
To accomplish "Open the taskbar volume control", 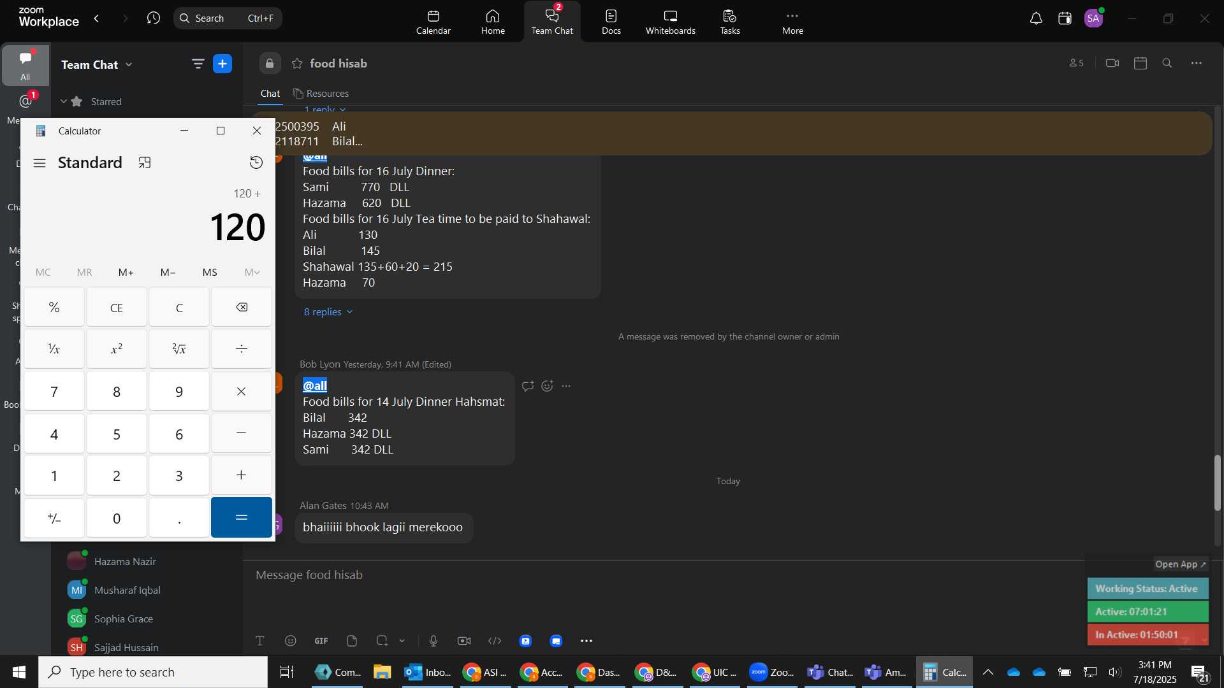I will click(x=1114, y=672).
